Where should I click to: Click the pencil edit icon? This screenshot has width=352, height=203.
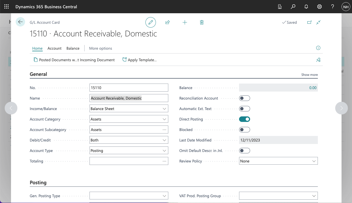(151, 22)
